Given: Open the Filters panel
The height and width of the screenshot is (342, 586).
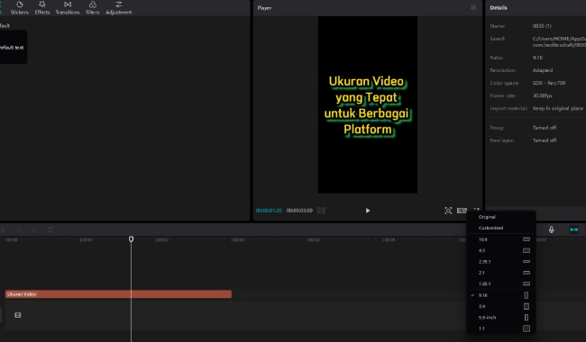Looking at the screenshot, I should pos(92,8).
